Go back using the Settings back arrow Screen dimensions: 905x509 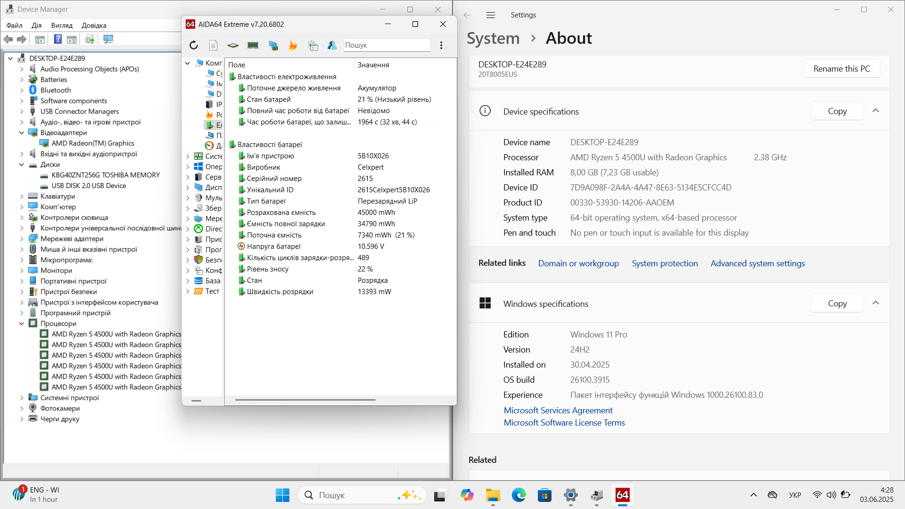467,15
